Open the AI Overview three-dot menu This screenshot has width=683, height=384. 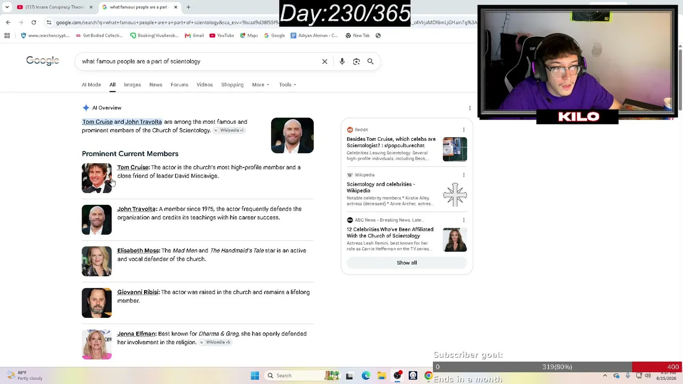tap(470, 108)
